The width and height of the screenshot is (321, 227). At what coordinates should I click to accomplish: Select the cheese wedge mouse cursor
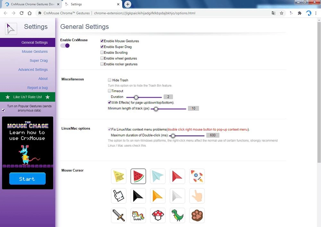118,176
